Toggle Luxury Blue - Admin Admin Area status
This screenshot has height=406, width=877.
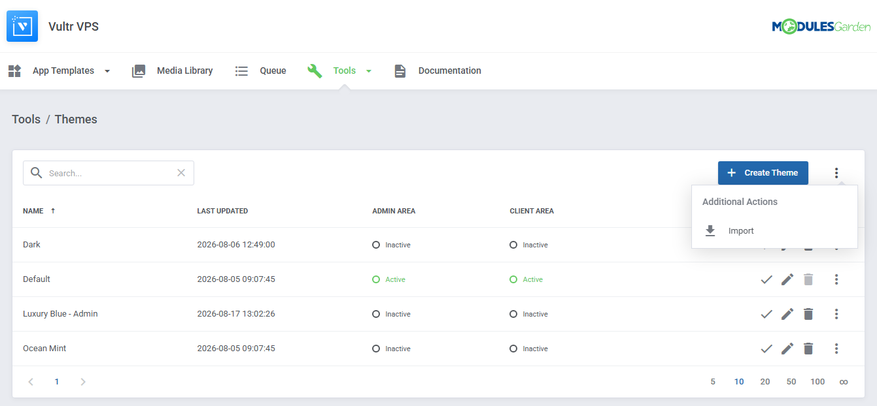click(391, 314)
